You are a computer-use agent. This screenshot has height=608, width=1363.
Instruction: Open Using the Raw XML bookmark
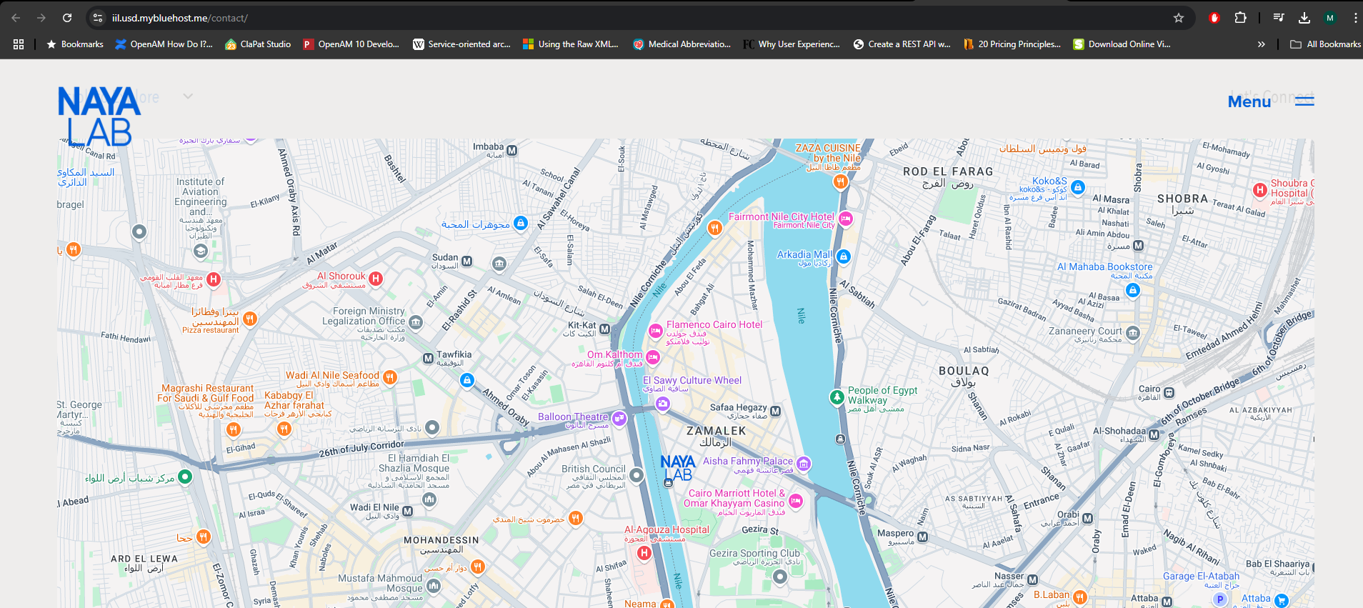coord(571,44)
